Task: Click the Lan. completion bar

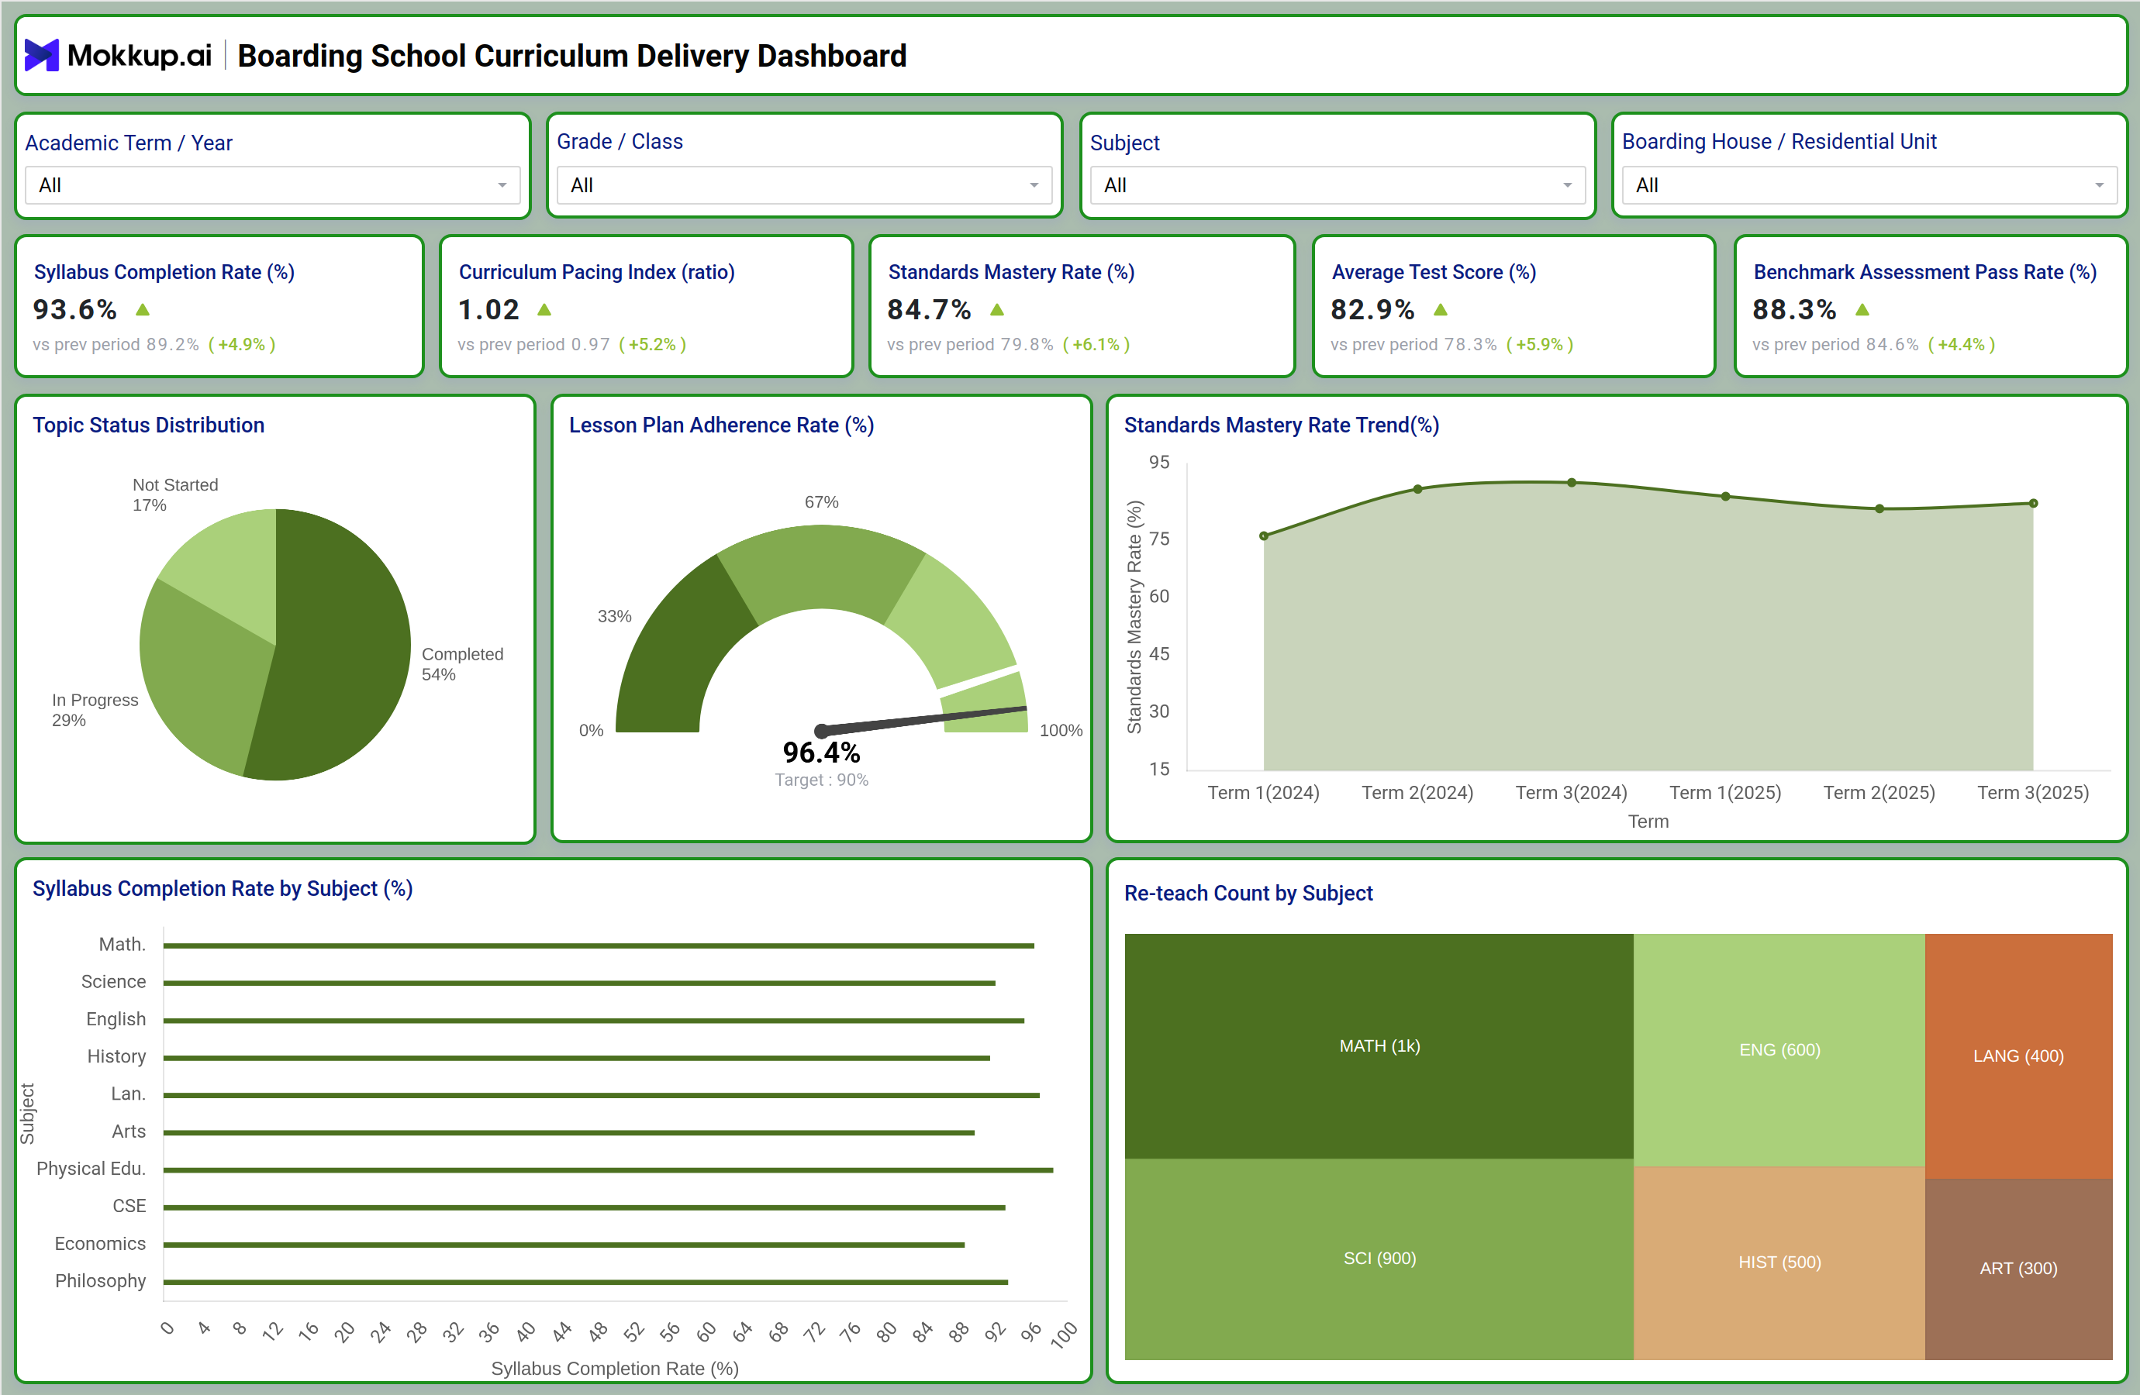Action: (x=602, y=1096)
